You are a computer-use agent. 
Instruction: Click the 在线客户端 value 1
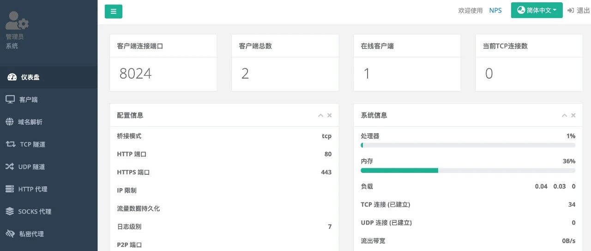(367, 73)
